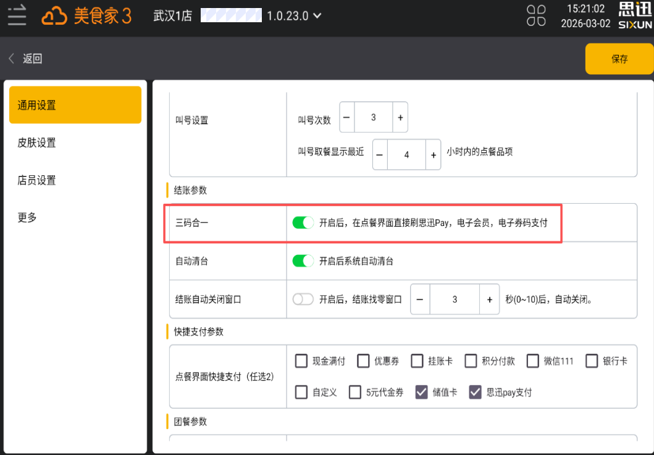The image size is (654, 455).
Task: Decrease 结账 auto-close seconds with minus
Action: coord(420,299)
